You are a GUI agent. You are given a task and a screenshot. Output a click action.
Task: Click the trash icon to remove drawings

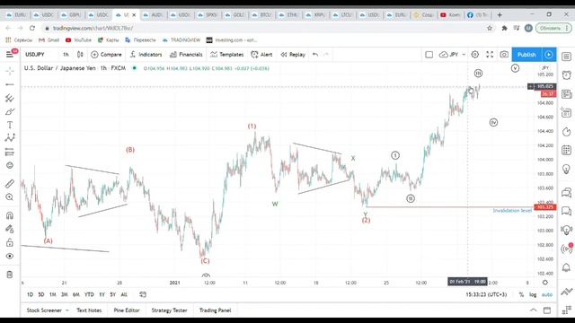click(10, 275)
